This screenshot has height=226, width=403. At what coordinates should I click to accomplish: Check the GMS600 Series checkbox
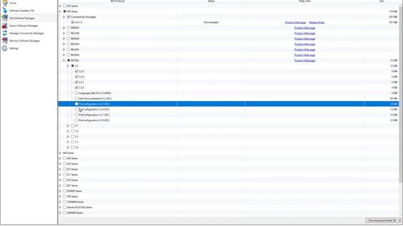tap(64, 213)
